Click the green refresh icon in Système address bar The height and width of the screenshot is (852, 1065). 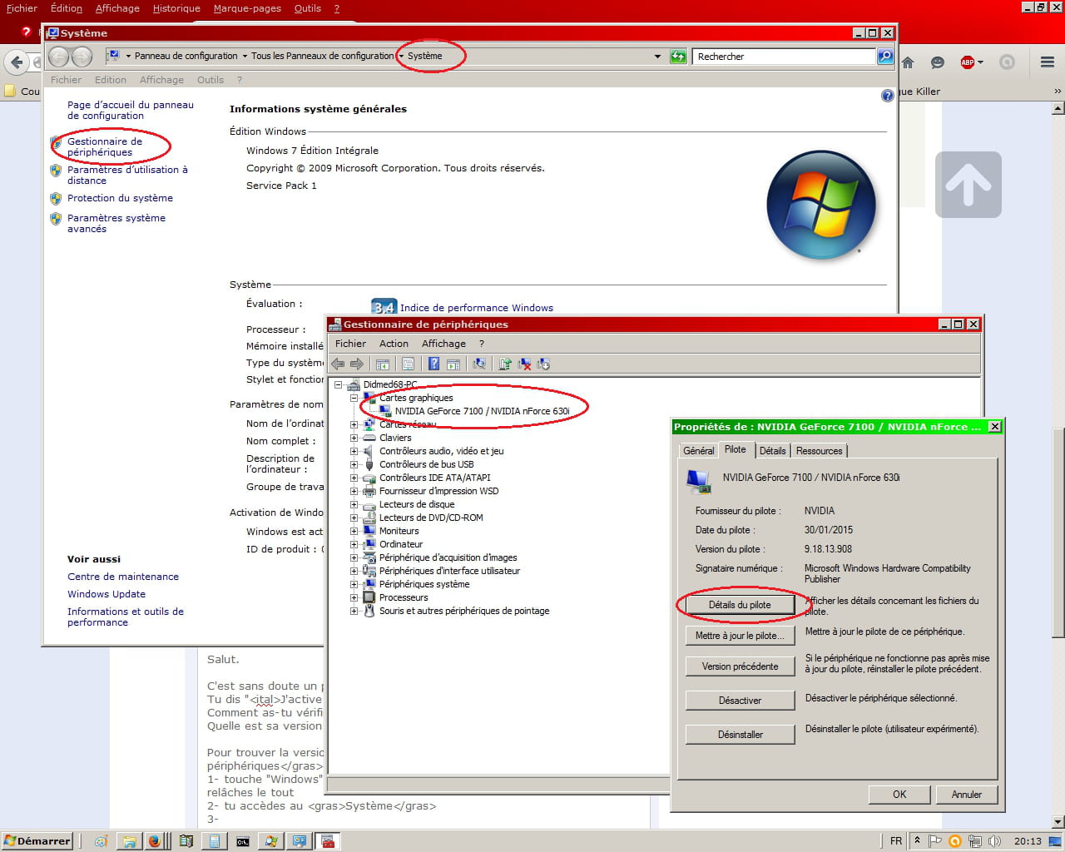click(678, 57)
